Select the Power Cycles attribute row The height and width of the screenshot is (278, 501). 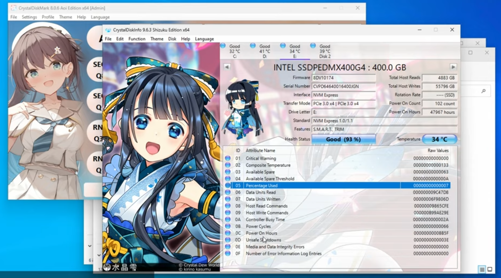tap(337, 226)
